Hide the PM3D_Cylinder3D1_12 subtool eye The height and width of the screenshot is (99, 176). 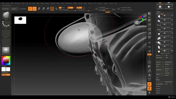(172, 37)
